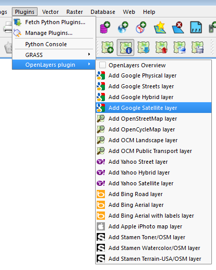Open the Plugins menu
Screen dimensions: 216x270
[25, 12]
